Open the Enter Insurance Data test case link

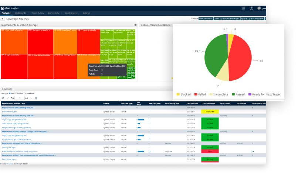coord(10,111)
